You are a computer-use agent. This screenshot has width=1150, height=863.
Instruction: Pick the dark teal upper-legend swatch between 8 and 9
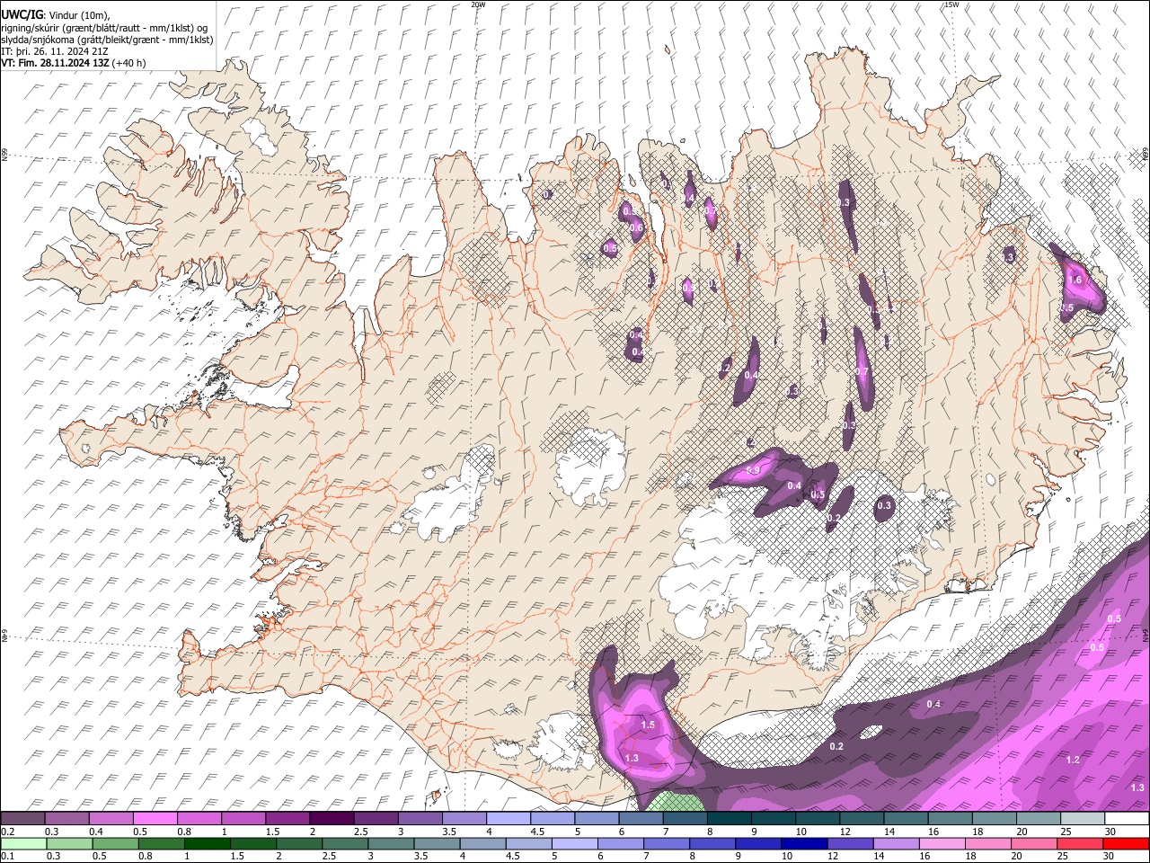(x=729, y=818)
